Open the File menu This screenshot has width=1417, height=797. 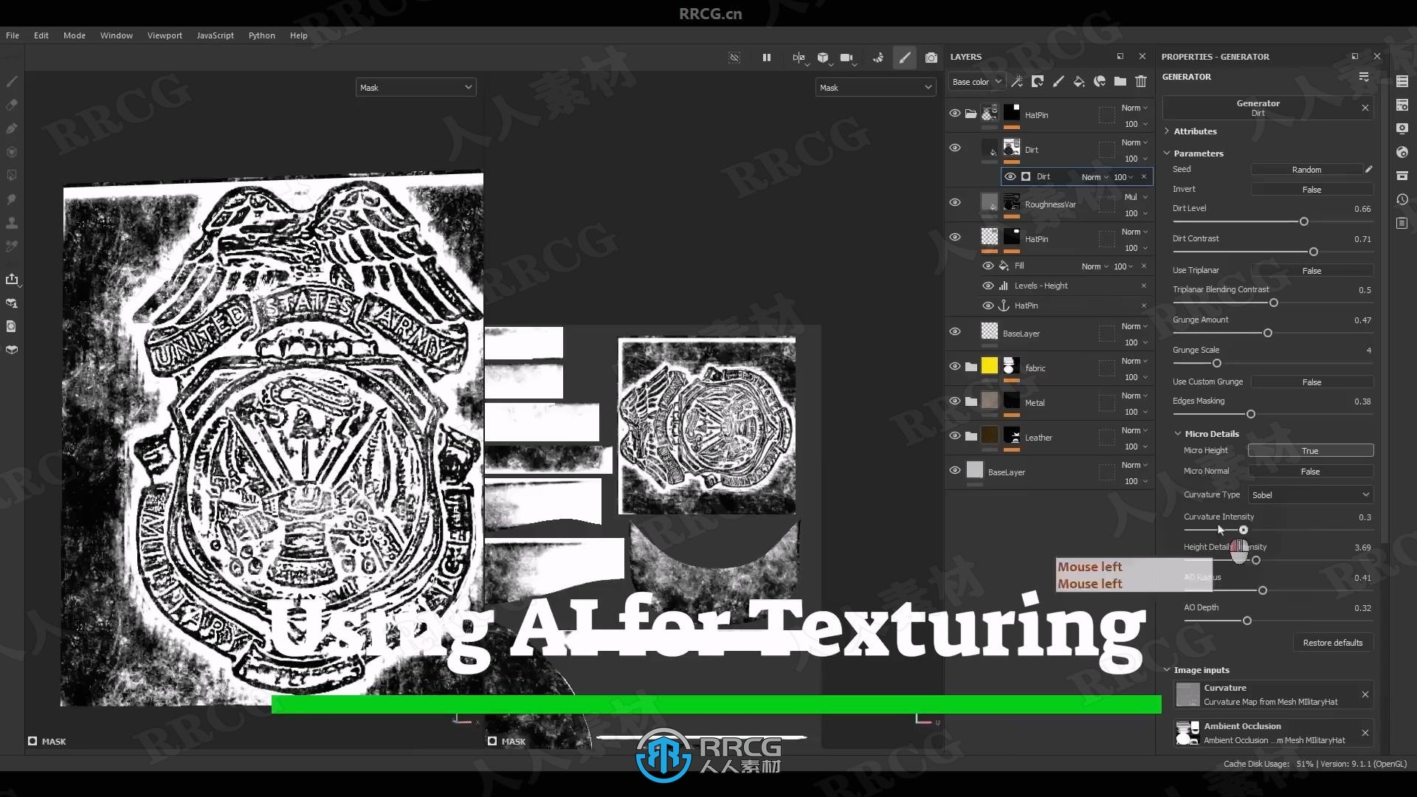13,35
